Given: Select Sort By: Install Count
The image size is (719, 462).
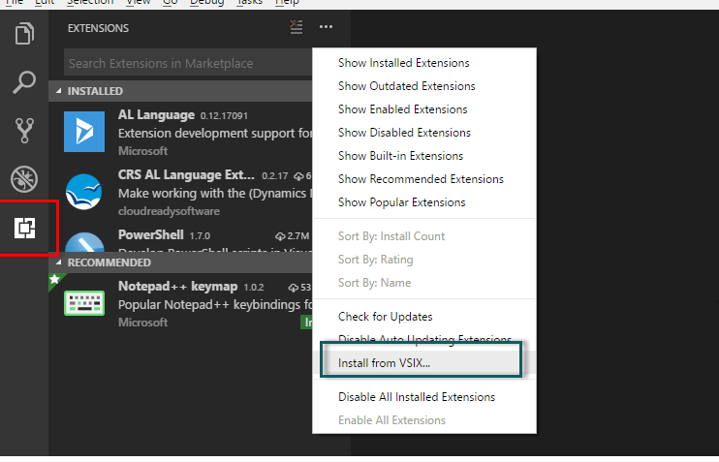Looking at the screenshot, I should coord(391,236).
